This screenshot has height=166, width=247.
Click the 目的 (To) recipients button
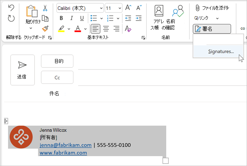tap(57, 61)
